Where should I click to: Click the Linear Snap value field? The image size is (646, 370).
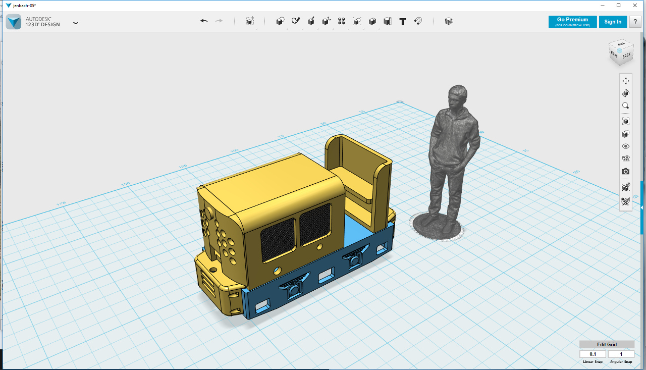[593, 354]
